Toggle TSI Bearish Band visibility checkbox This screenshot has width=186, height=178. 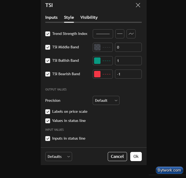coord(48,74)
